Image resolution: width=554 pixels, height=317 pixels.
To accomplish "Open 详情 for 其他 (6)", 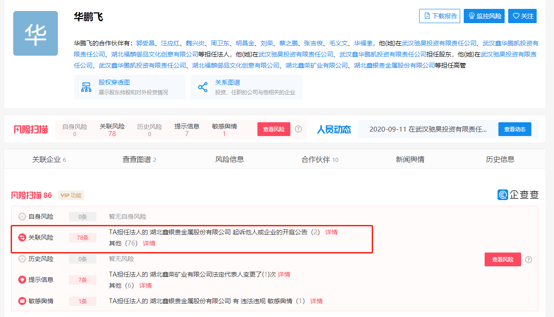I will pos(145,285).
